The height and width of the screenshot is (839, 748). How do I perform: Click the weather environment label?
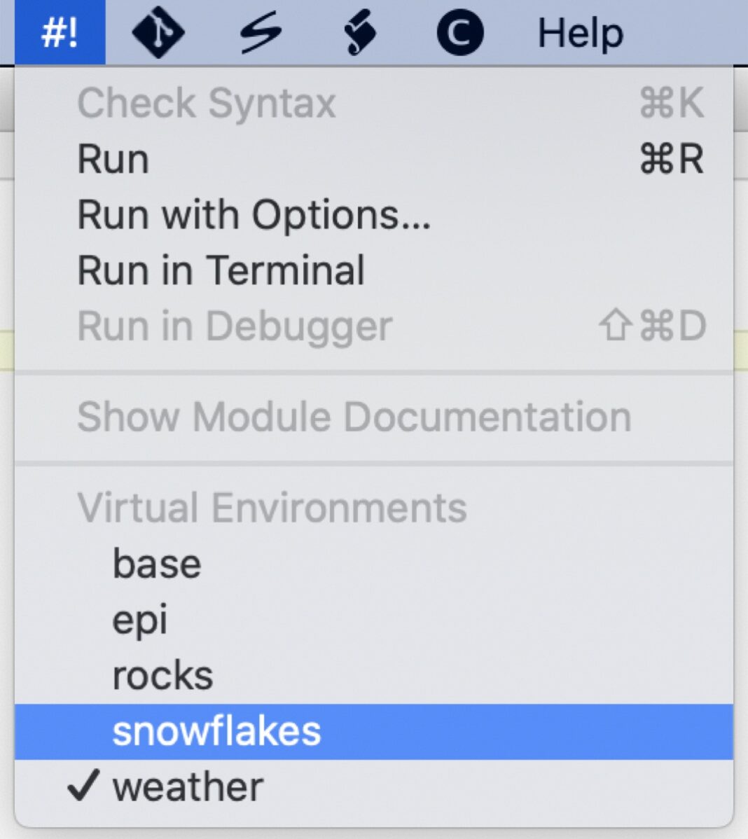188,787
